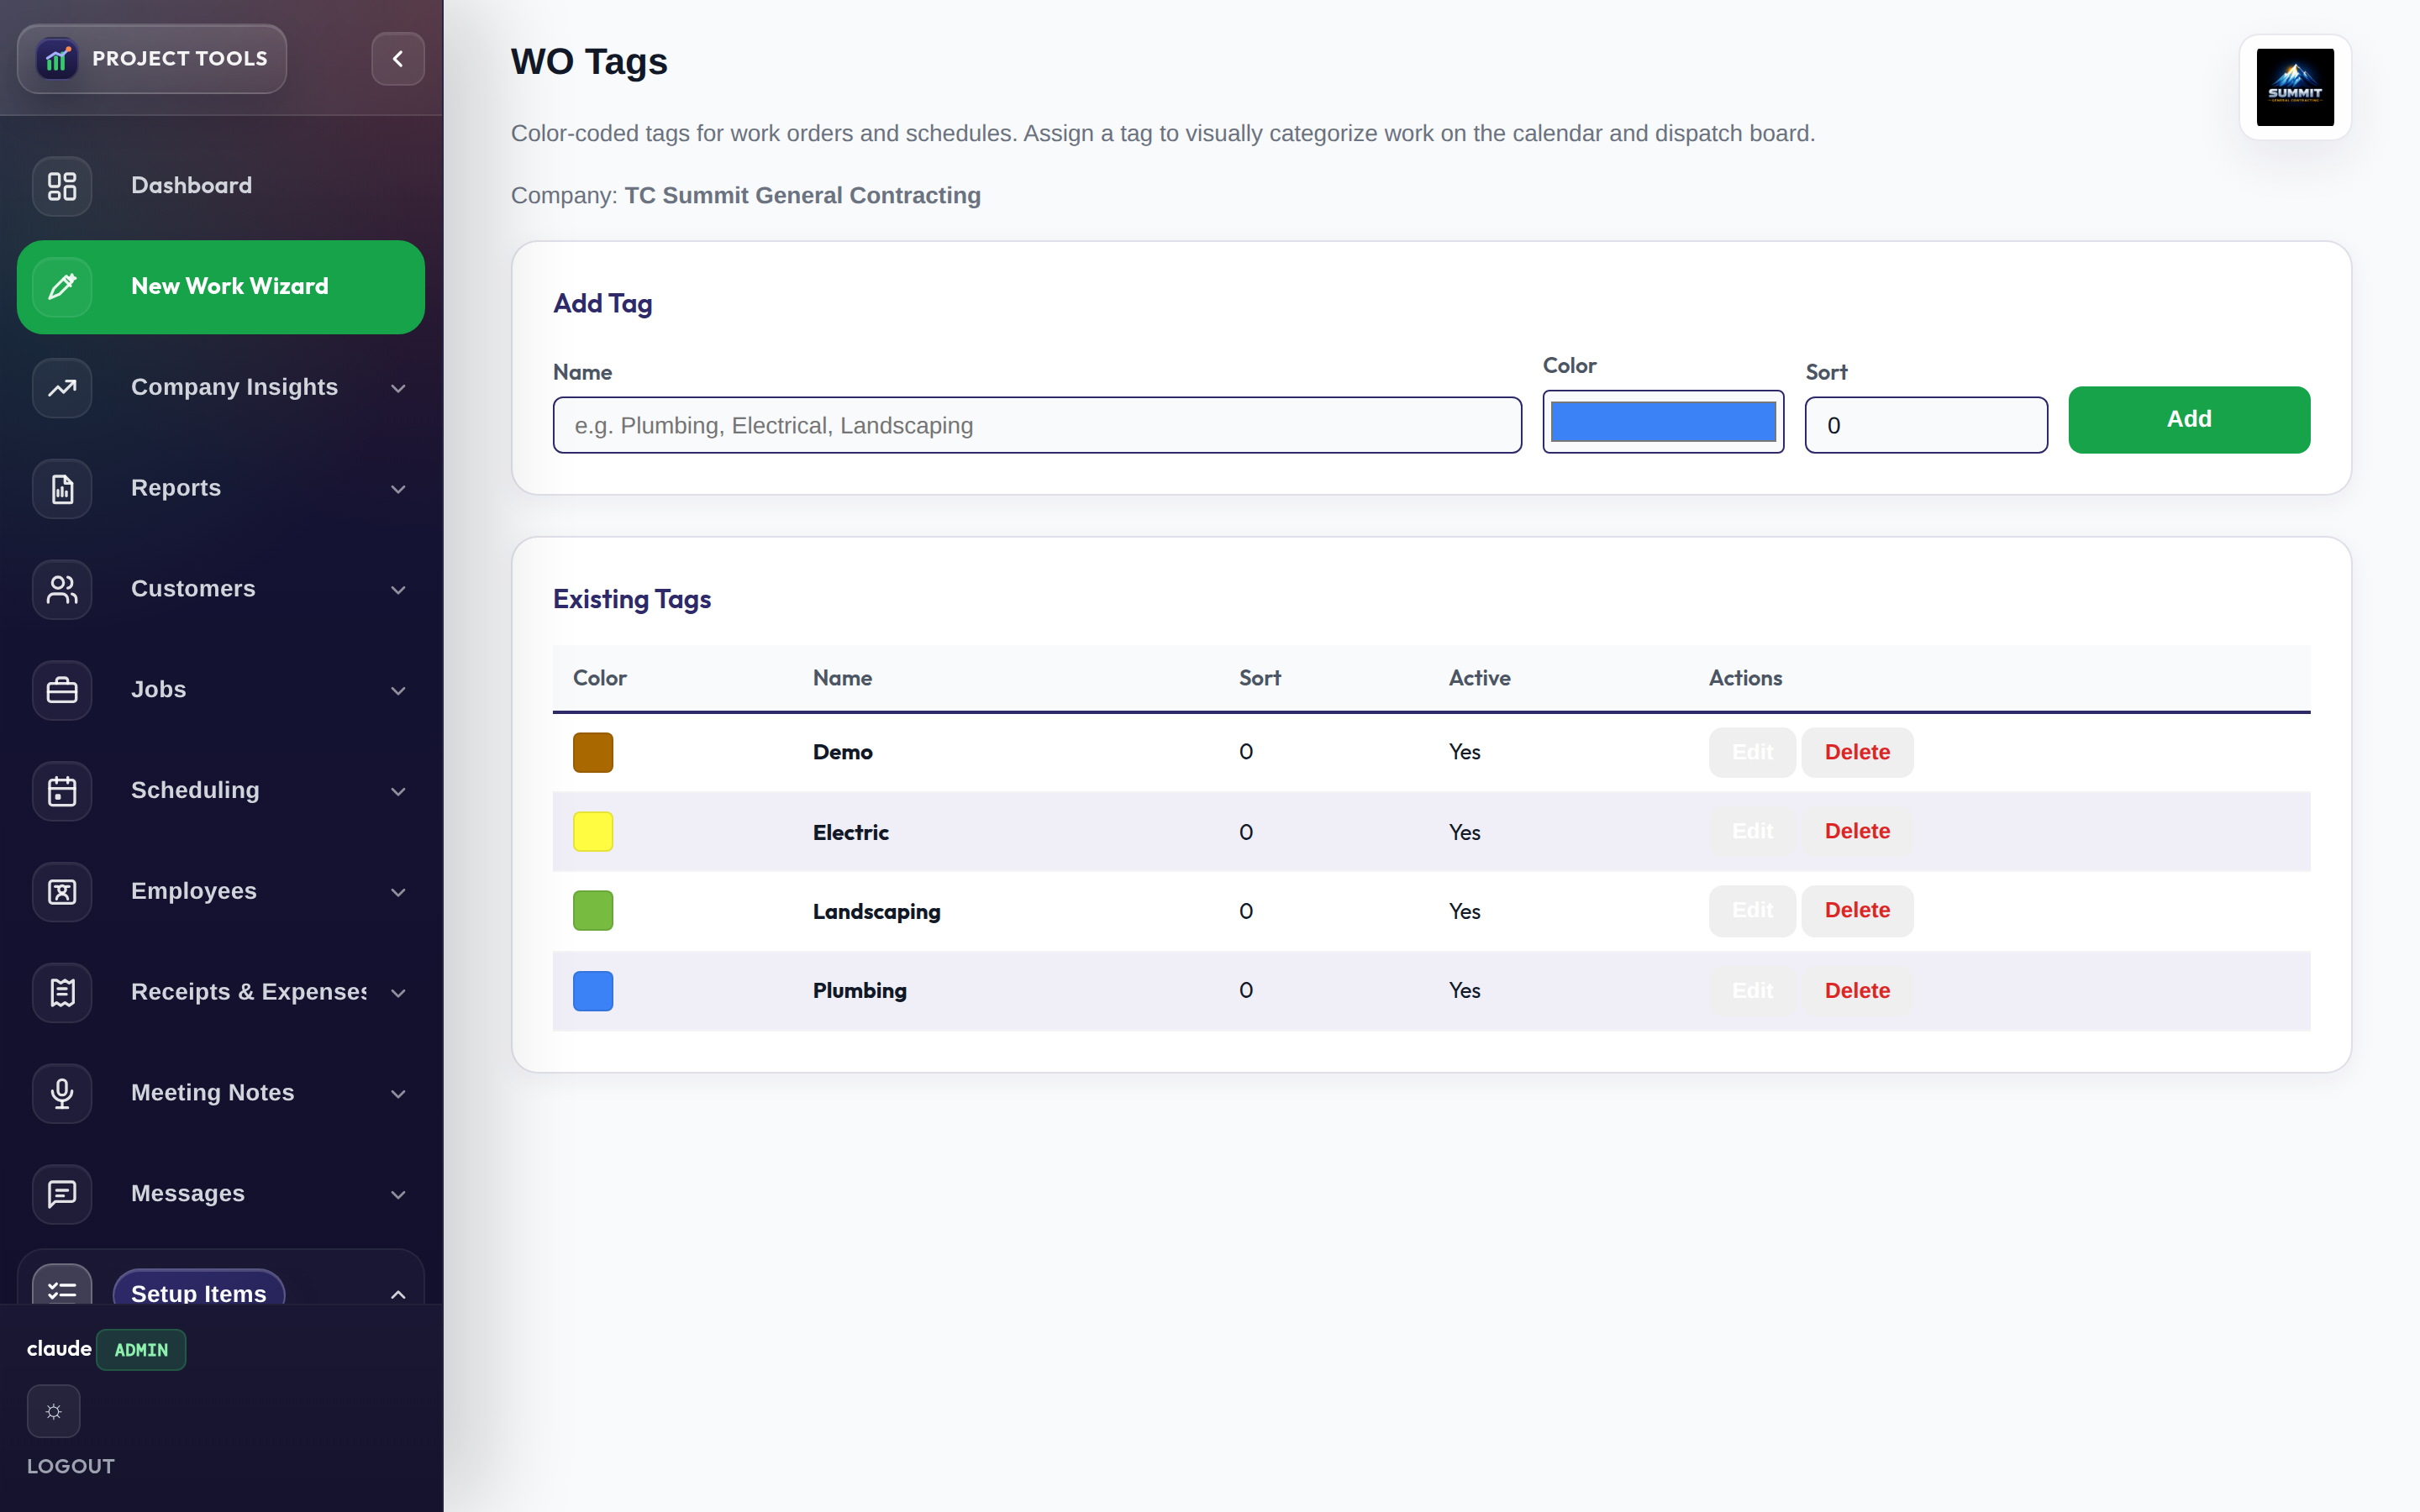Expand the Customers menu chevron
The width and height of the screenshot is (2420, 1512).
[398, 590]
